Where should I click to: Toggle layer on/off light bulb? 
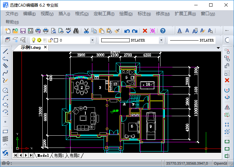click(33, 40)
